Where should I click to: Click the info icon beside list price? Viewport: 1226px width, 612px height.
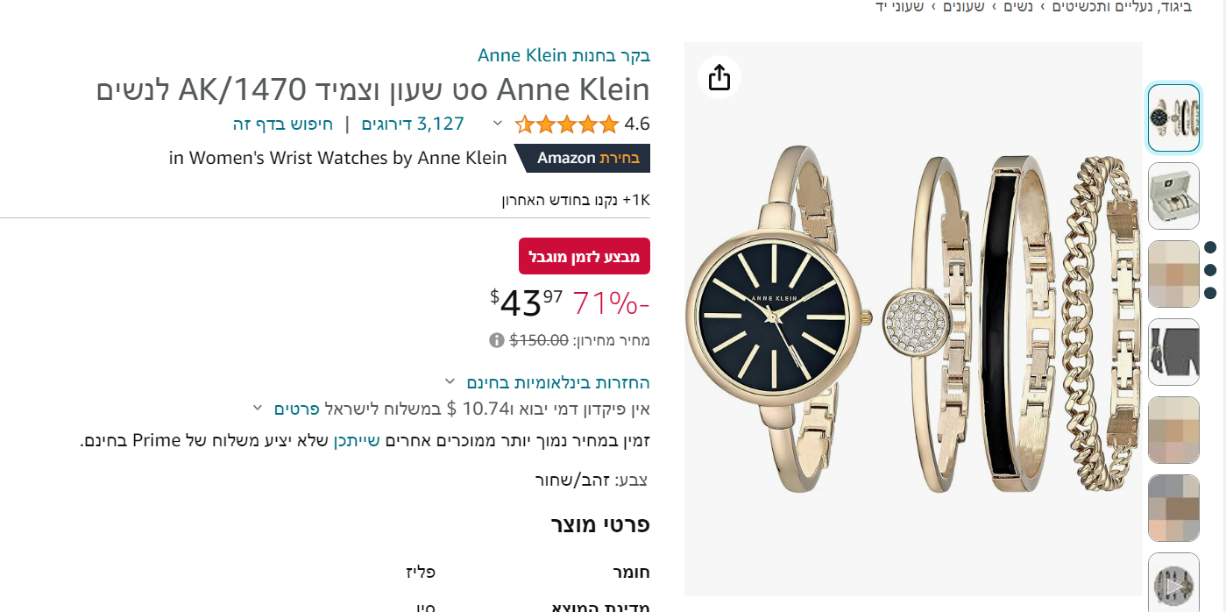[497, 340]
